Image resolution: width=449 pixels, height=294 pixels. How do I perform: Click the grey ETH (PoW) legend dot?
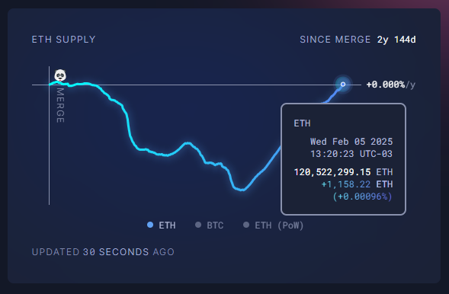(x=246, y=225)
